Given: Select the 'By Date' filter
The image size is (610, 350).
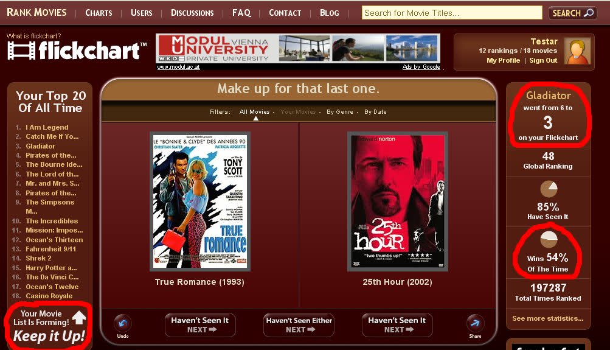Looking at the screenshot, I should pyautogui.click(x=375, y=112).
